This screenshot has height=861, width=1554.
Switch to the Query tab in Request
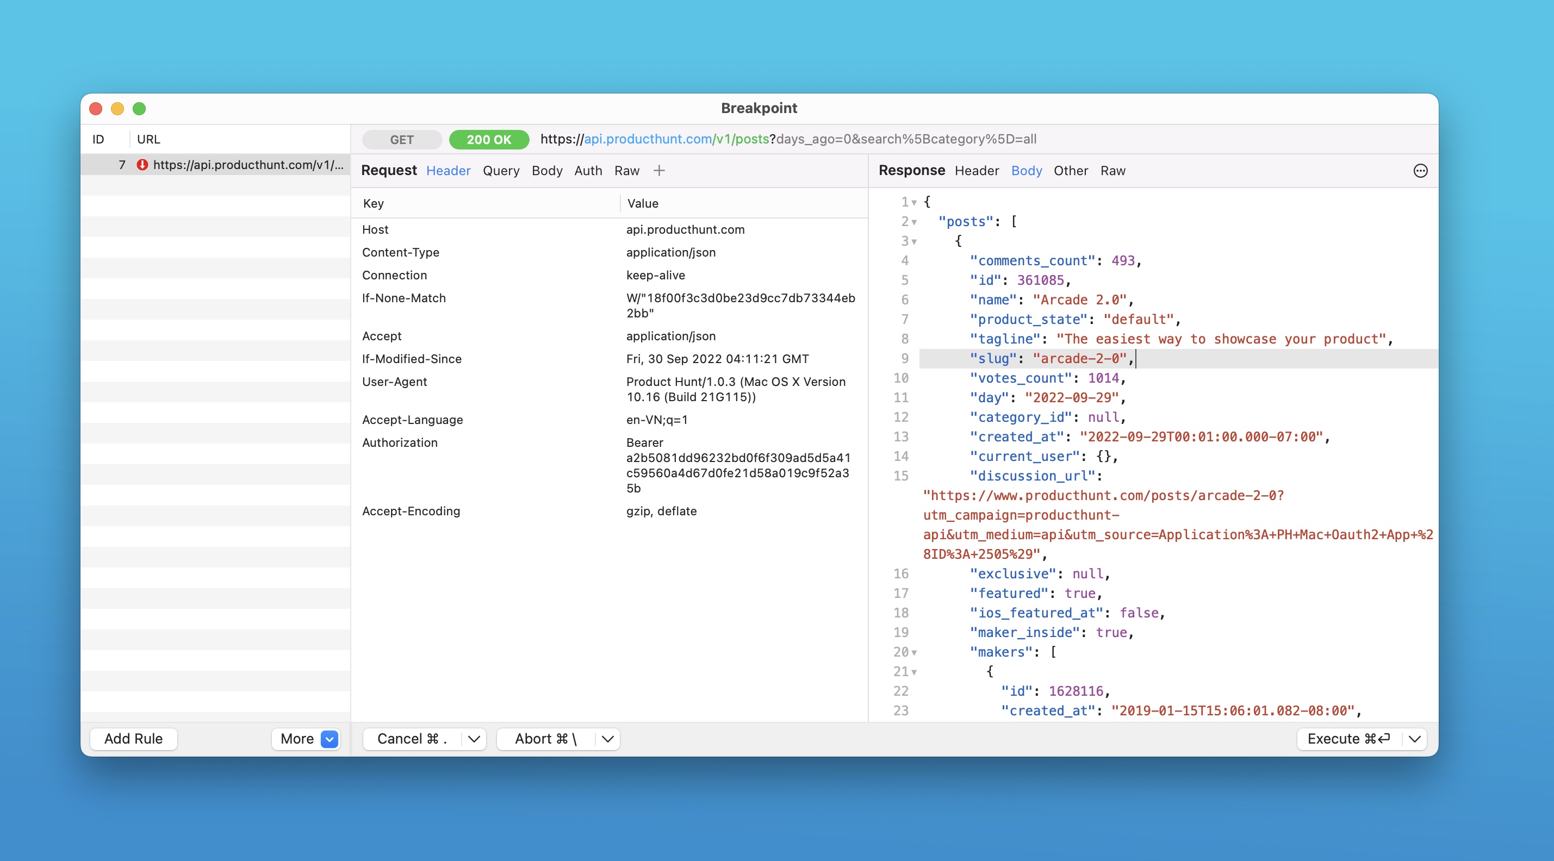pos(501,171)
